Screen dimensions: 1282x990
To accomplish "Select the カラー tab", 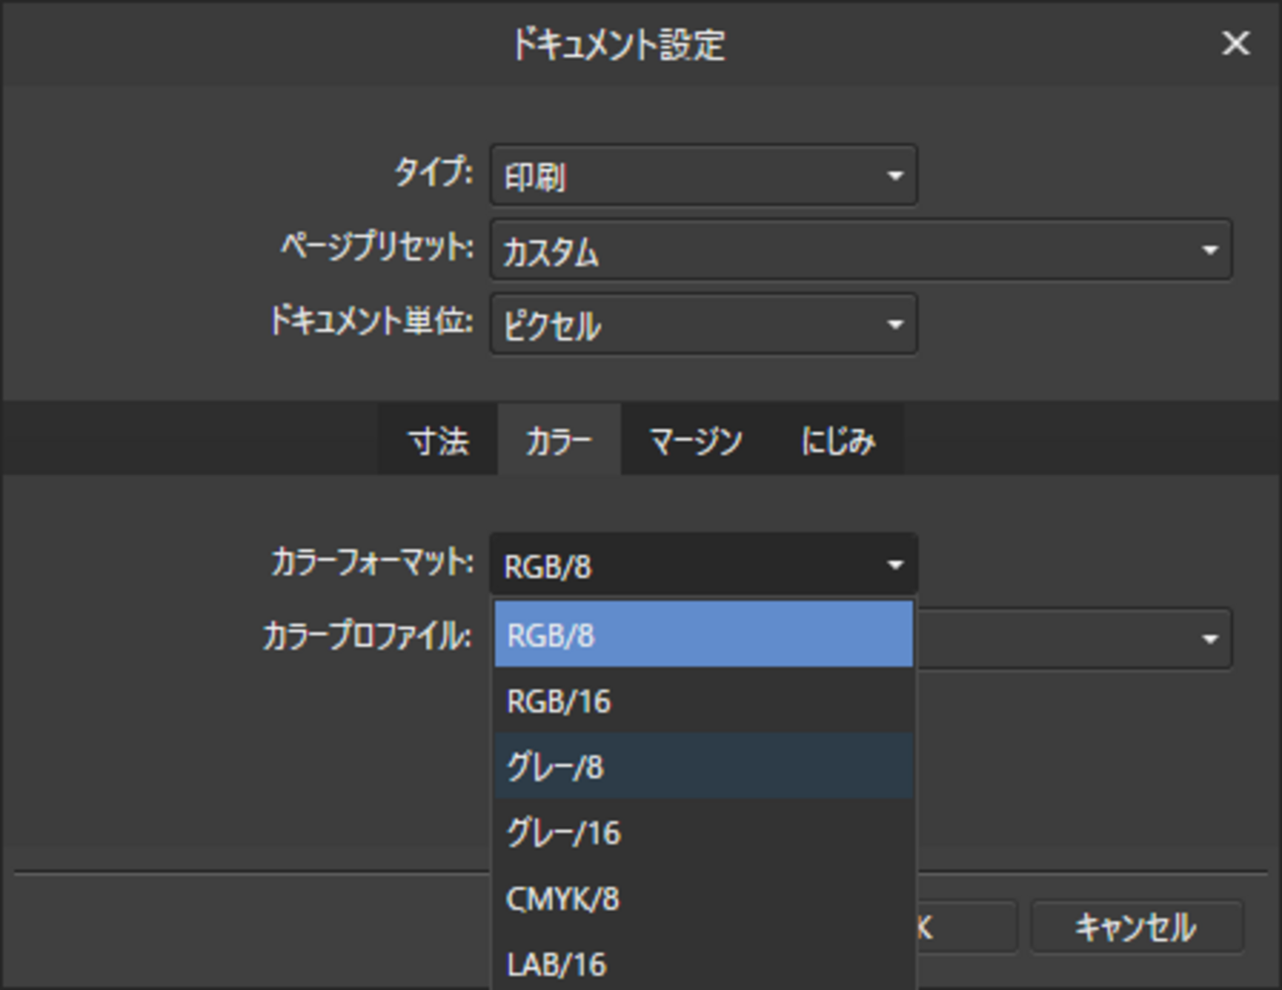I will coord(558,441).
